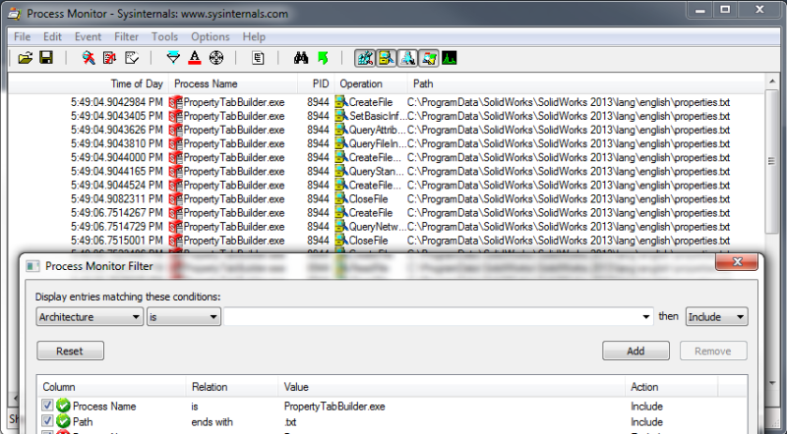Toggle Show File System Activity icon
This screenshot has height=434, width=787.
click(x=386, y=58)
